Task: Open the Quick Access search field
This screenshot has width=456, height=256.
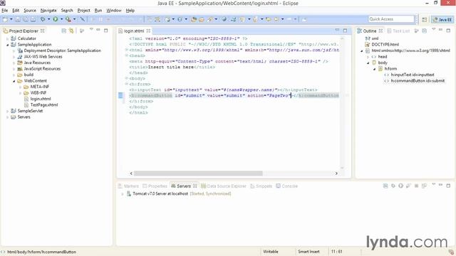Action: (391, 19)
